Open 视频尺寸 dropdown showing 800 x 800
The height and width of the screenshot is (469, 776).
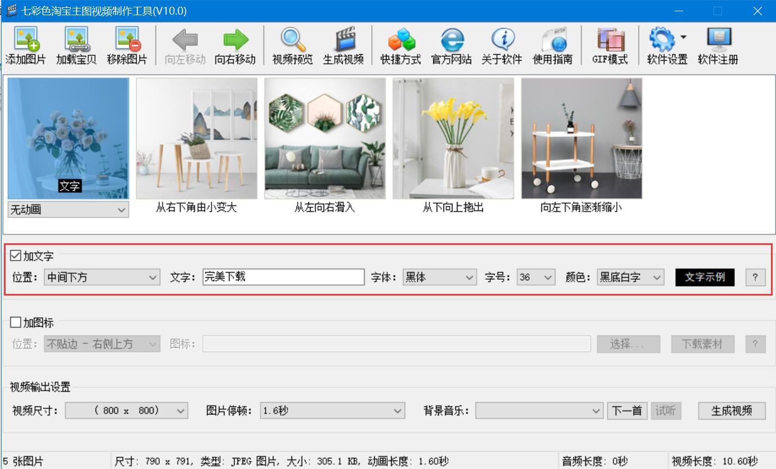coord(127,410)
